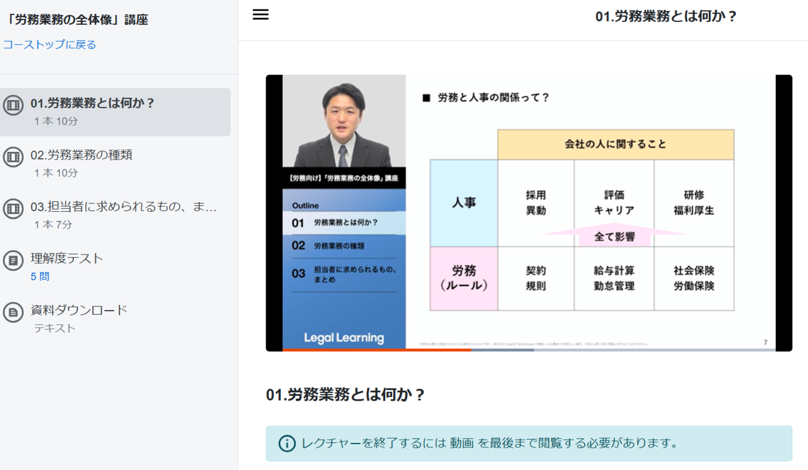Click the video icon beside 02.労務業務の種類
808x470 pixels.
(x=13, y=157)
